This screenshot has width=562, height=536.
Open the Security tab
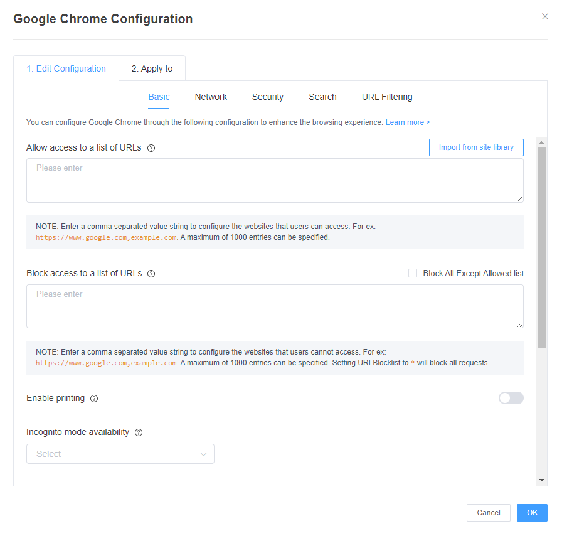268,97
